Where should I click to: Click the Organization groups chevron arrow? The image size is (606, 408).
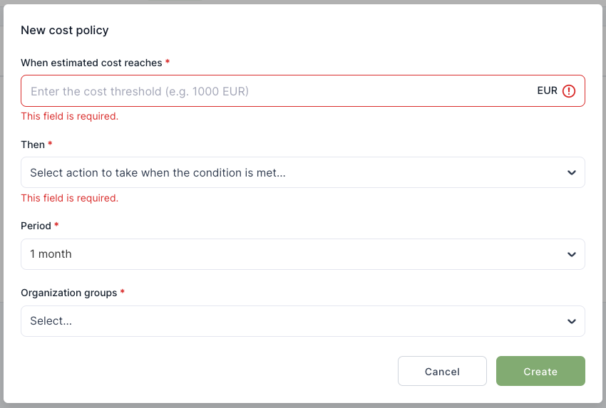571,322
